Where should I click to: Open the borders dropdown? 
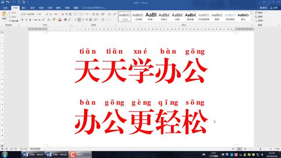click(111, 20)
